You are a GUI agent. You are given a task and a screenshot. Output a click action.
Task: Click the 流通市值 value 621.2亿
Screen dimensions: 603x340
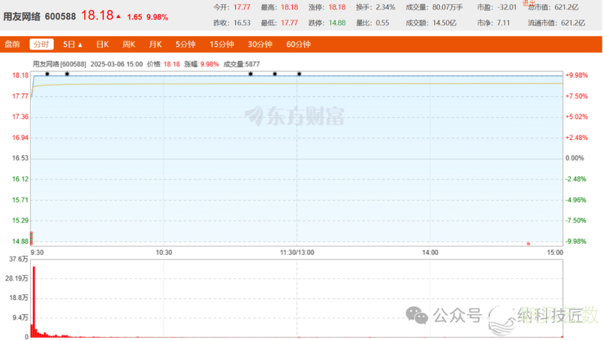[x=573, y=23]
